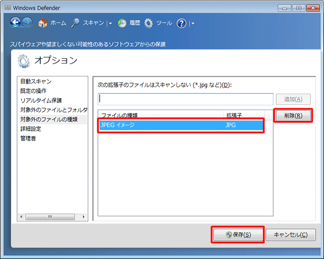Select 既定の操作 in the options list
This screenshot has height=259, width=324.
pos(33,91)
